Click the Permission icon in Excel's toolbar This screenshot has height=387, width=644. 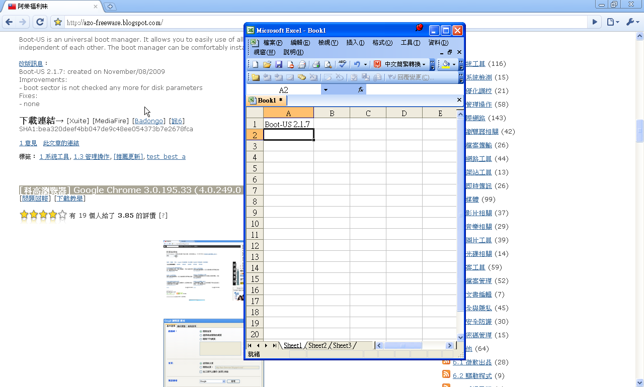[x=290, y=64]
